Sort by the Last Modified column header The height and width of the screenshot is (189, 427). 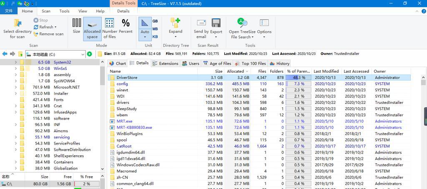point(326,71)
